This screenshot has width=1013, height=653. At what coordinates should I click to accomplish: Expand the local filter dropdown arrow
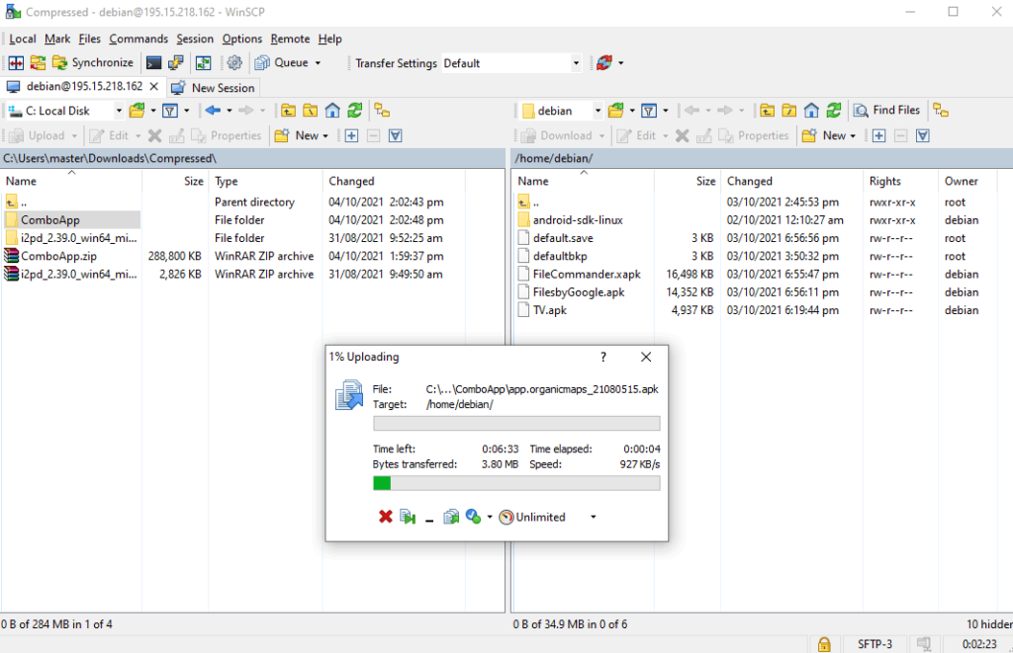coord(187,111)
